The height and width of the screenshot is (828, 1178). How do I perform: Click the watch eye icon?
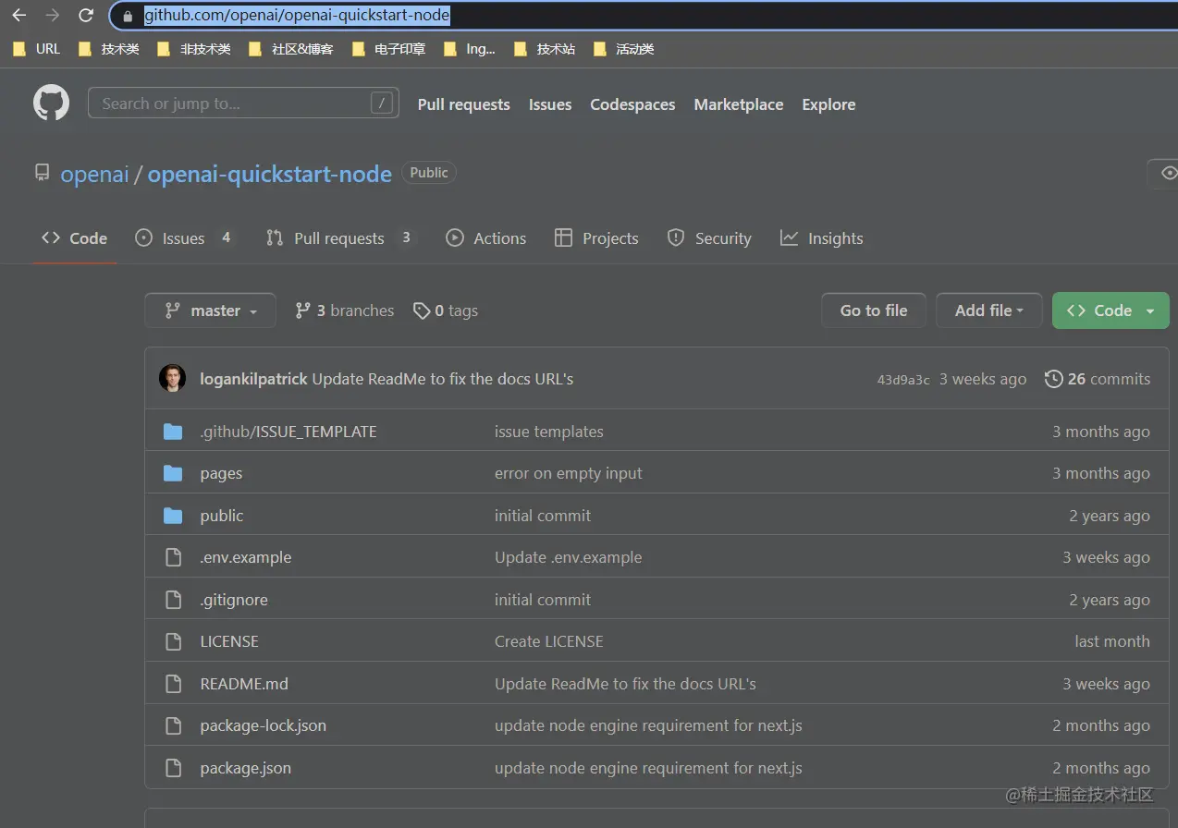1169,173
